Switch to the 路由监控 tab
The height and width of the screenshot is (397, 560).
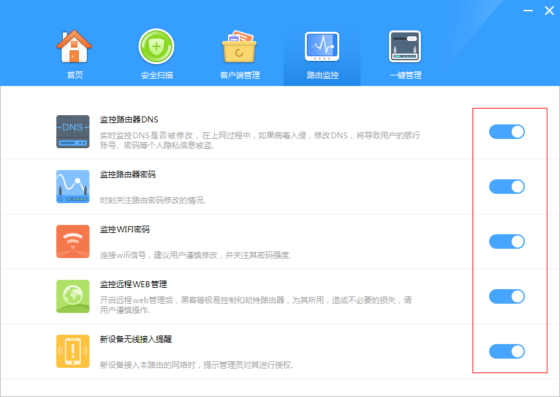tap(322, 56)
